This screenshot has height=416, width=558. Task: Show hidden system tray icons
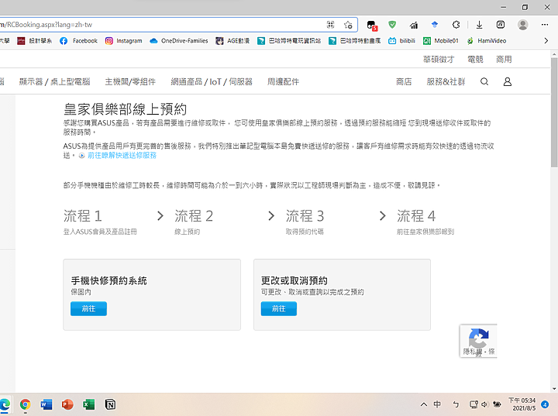coord(423,404)
